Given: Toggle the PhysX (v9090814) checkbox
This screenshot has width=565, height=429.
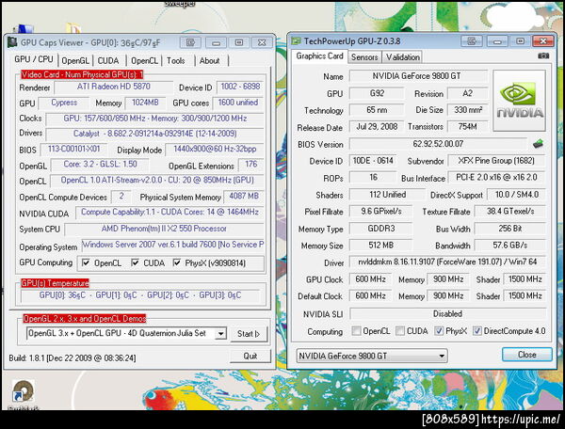Looking at the screenshot, I should click(x=177, y=262).
